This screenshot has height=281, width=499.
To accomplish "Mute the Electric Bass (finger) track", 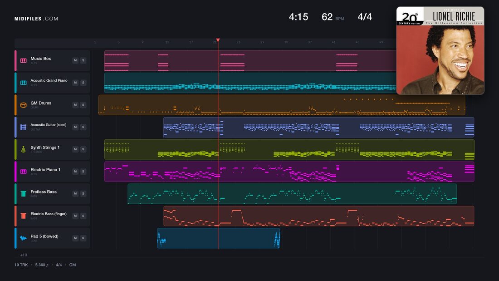I will [x=75, y=216].
